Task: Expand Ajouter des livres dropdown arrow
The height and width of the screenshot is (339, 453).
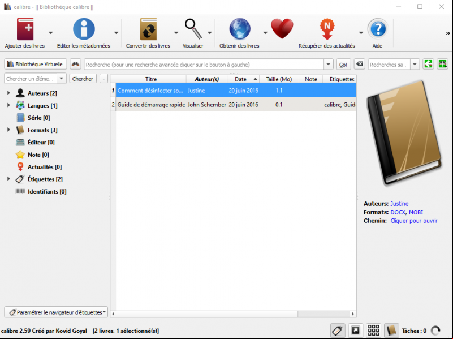Action: pyautogui.click(x=50, y=33)
